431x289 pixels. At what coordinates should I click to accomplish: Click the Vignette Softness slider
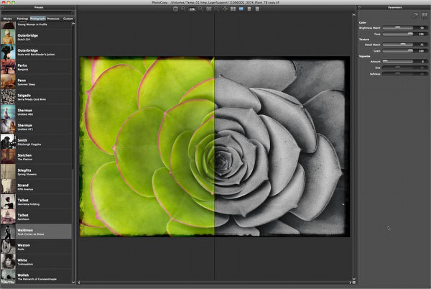click(x=398, y=74)
